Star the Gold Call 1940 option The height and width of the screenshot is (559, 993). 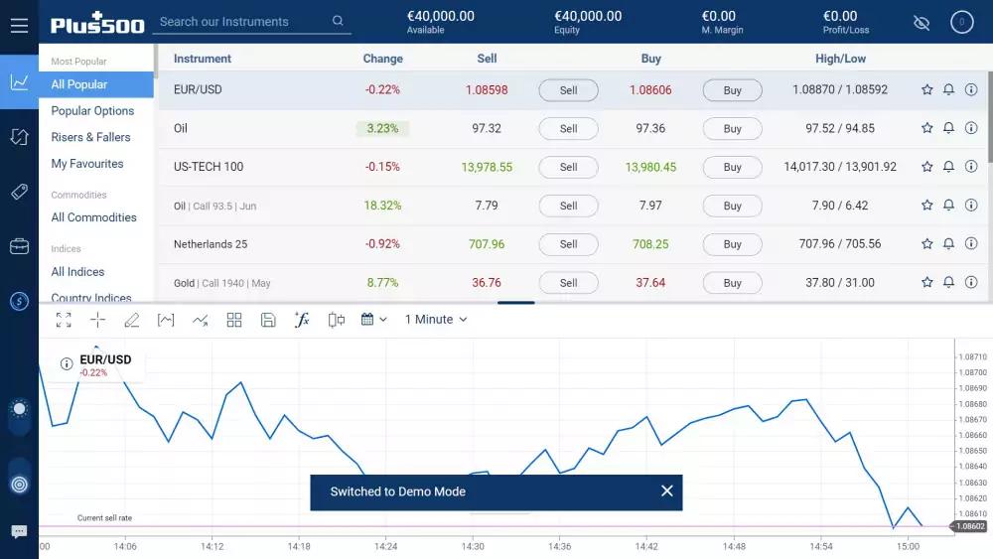click(927, 282)
